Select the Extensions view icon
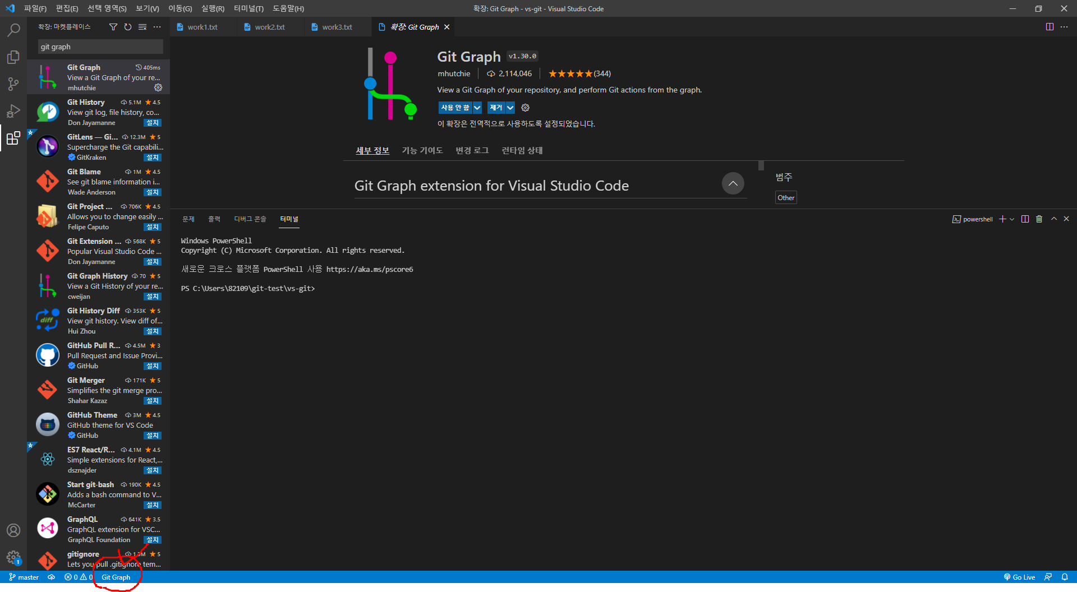The width and height of the screenshot is (1077, 592). pos(13,138)
